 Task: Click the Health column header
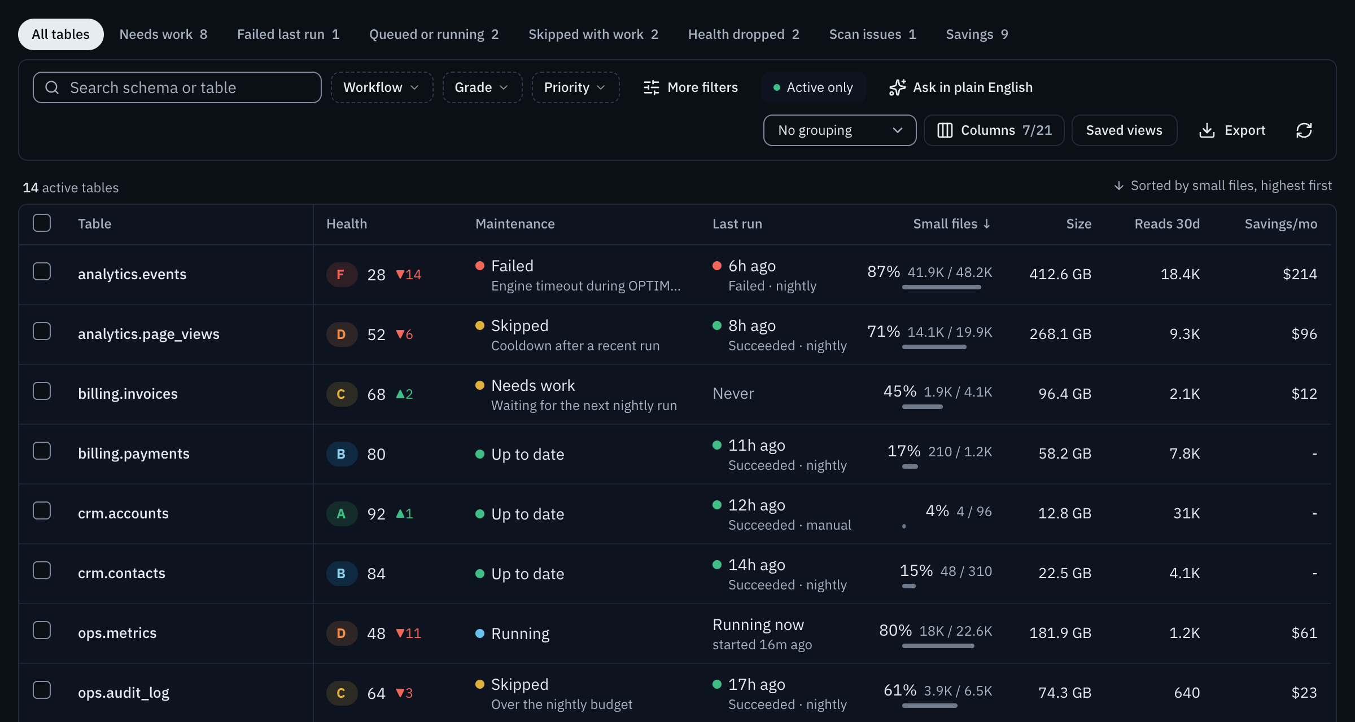[x=347, y=224]
